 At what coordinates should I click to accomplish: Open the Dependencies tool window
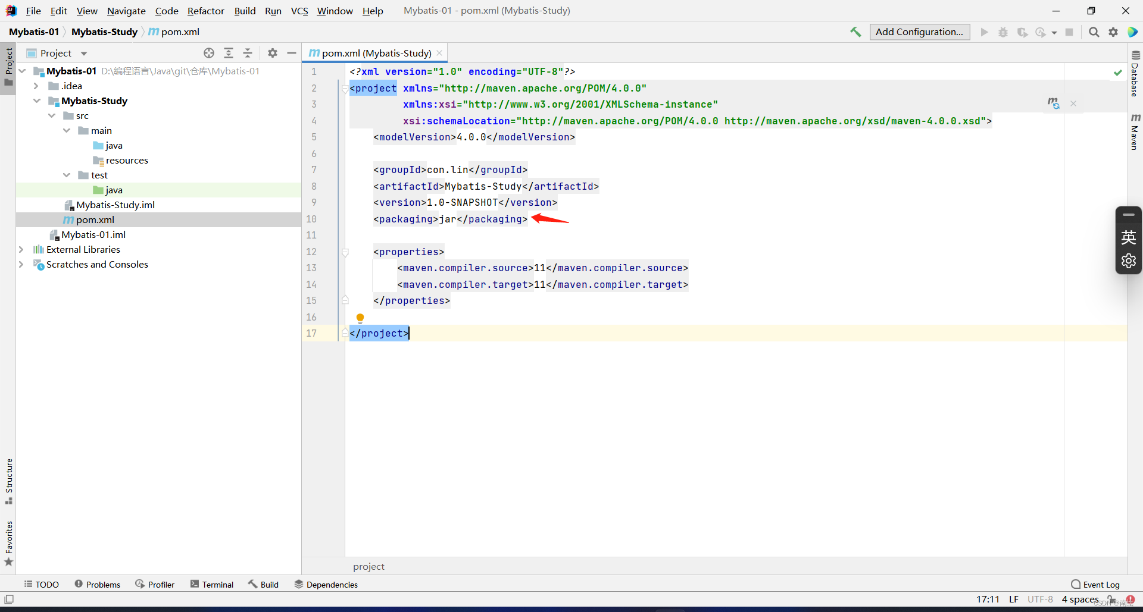(326, 585)
